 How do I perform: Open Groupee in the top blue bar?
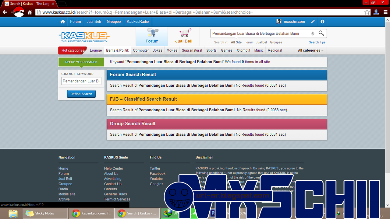click(114, 22)
